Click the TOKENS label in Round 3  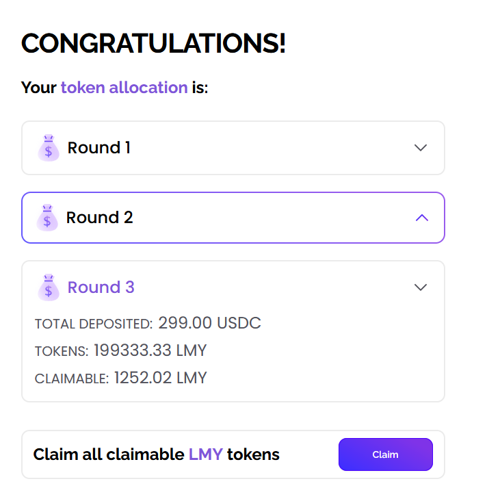[x=62, y=351]
